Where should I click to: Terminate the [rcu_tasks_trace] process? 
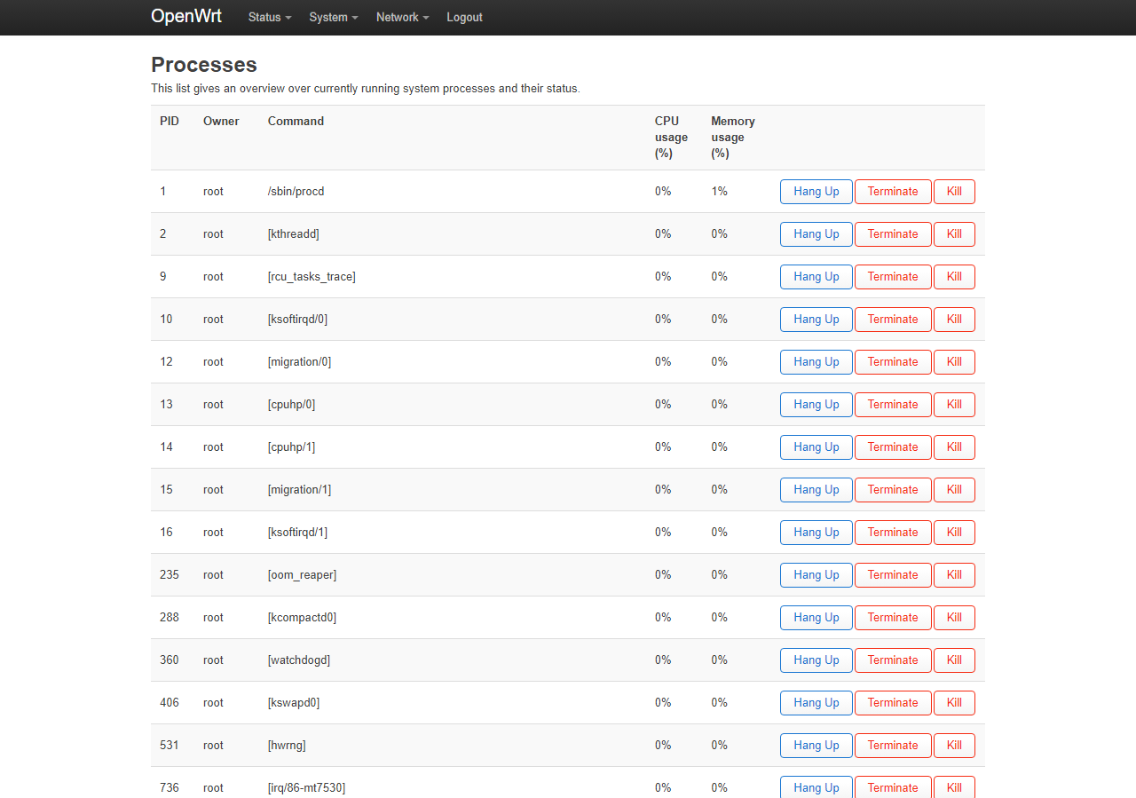[x=892, y=277]
